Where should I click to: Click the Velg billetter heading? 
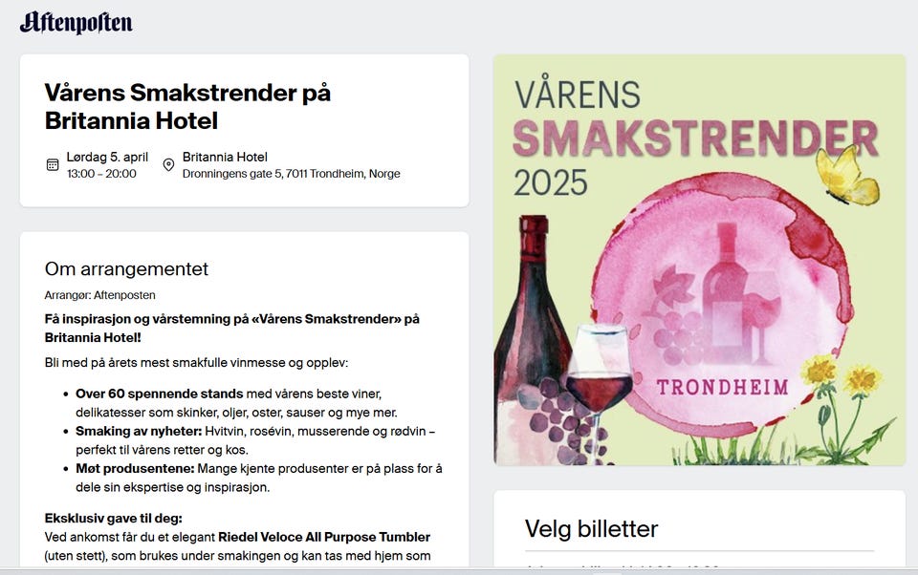click(591, 528)
